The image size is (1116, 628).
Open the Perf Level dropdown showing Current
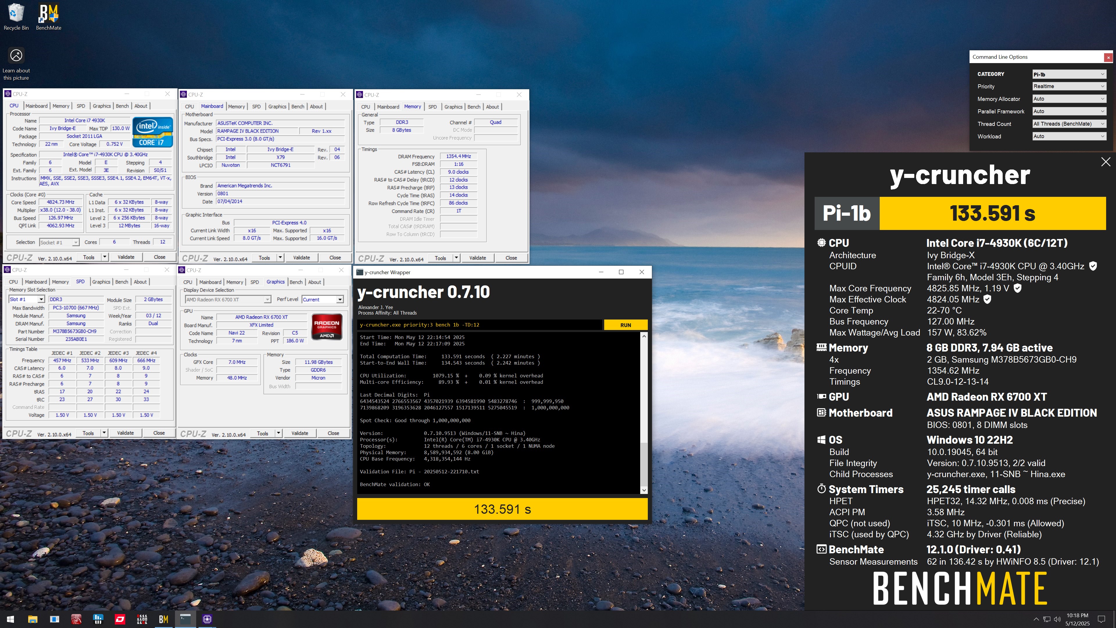pos(323,299)
